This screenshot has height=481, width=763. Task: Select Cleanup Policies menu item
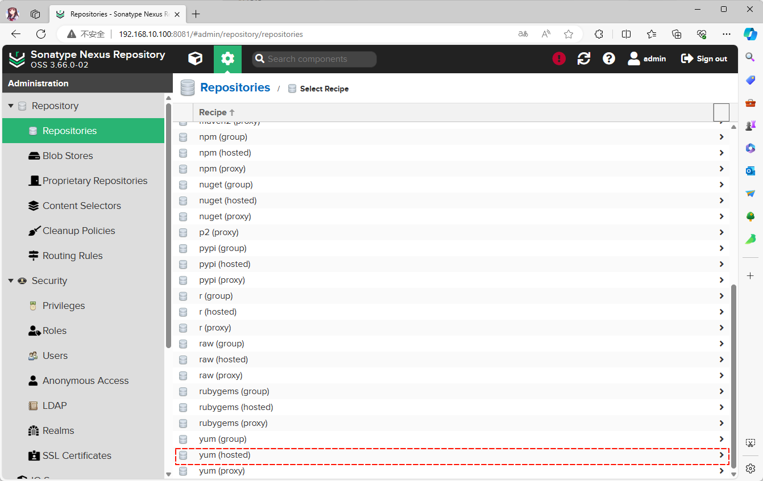78,231
